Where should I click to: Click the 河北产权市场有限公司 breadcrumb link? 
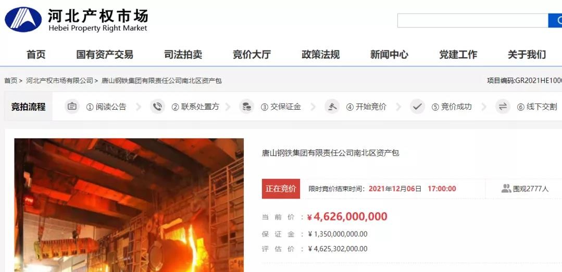(x=59, y=81)
